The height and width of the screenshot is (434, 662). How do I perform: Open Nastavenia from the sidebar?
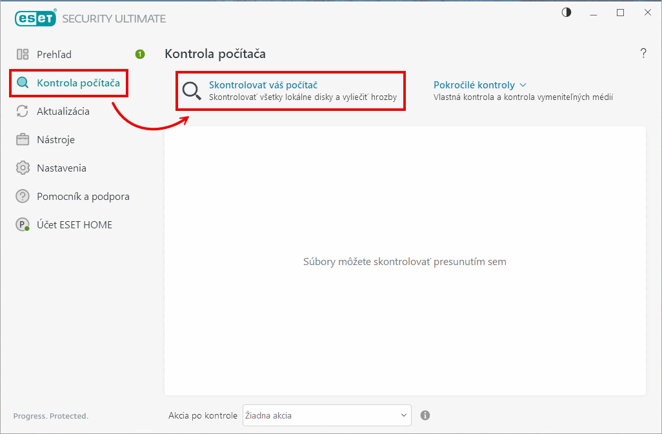(x=61, y=168)
